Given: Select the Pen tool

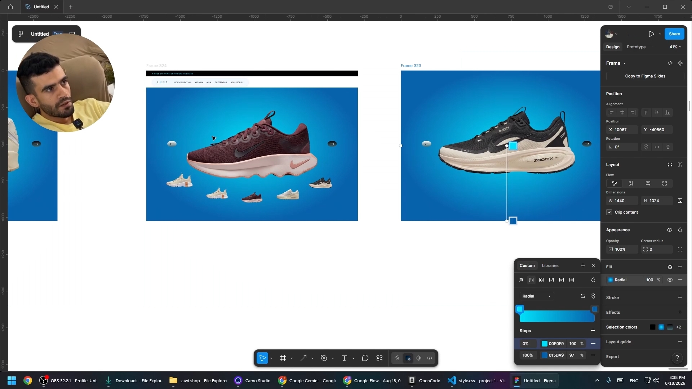Looking at the screenshot, I should pos(324,358).
